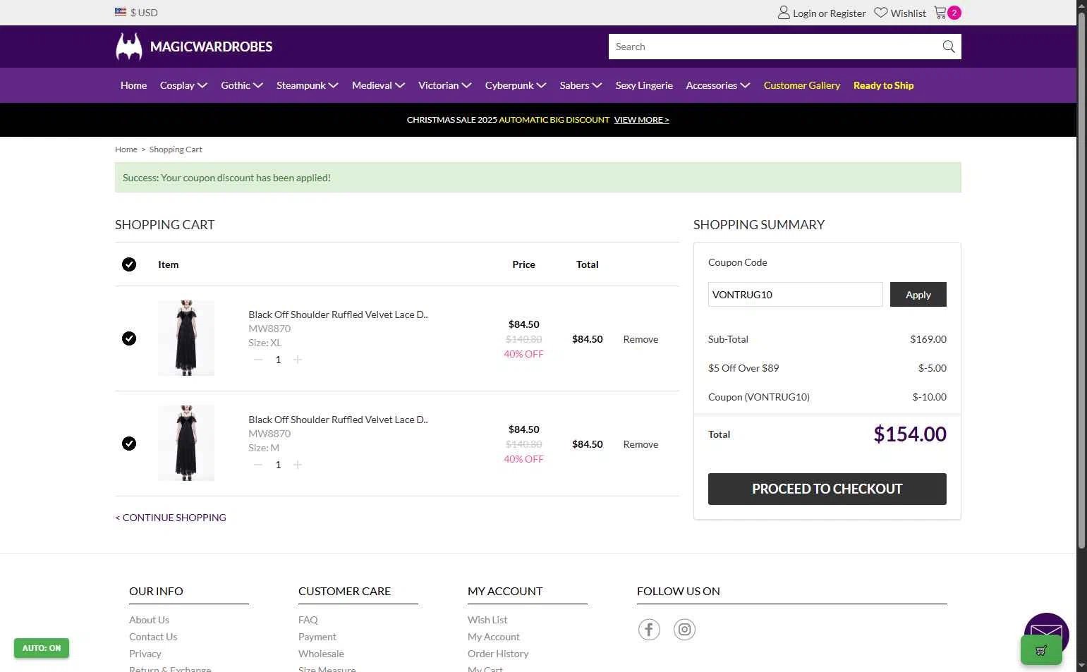Expand the Medieval menu
1087x672 pixels.
pos(379,85)
